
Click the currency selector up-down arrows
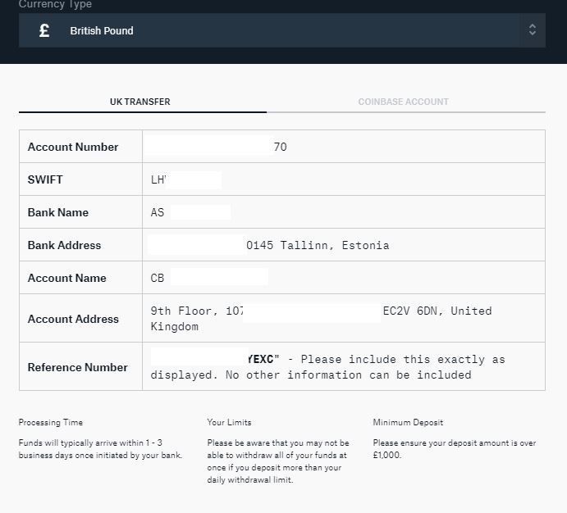[x=532, y=30]
